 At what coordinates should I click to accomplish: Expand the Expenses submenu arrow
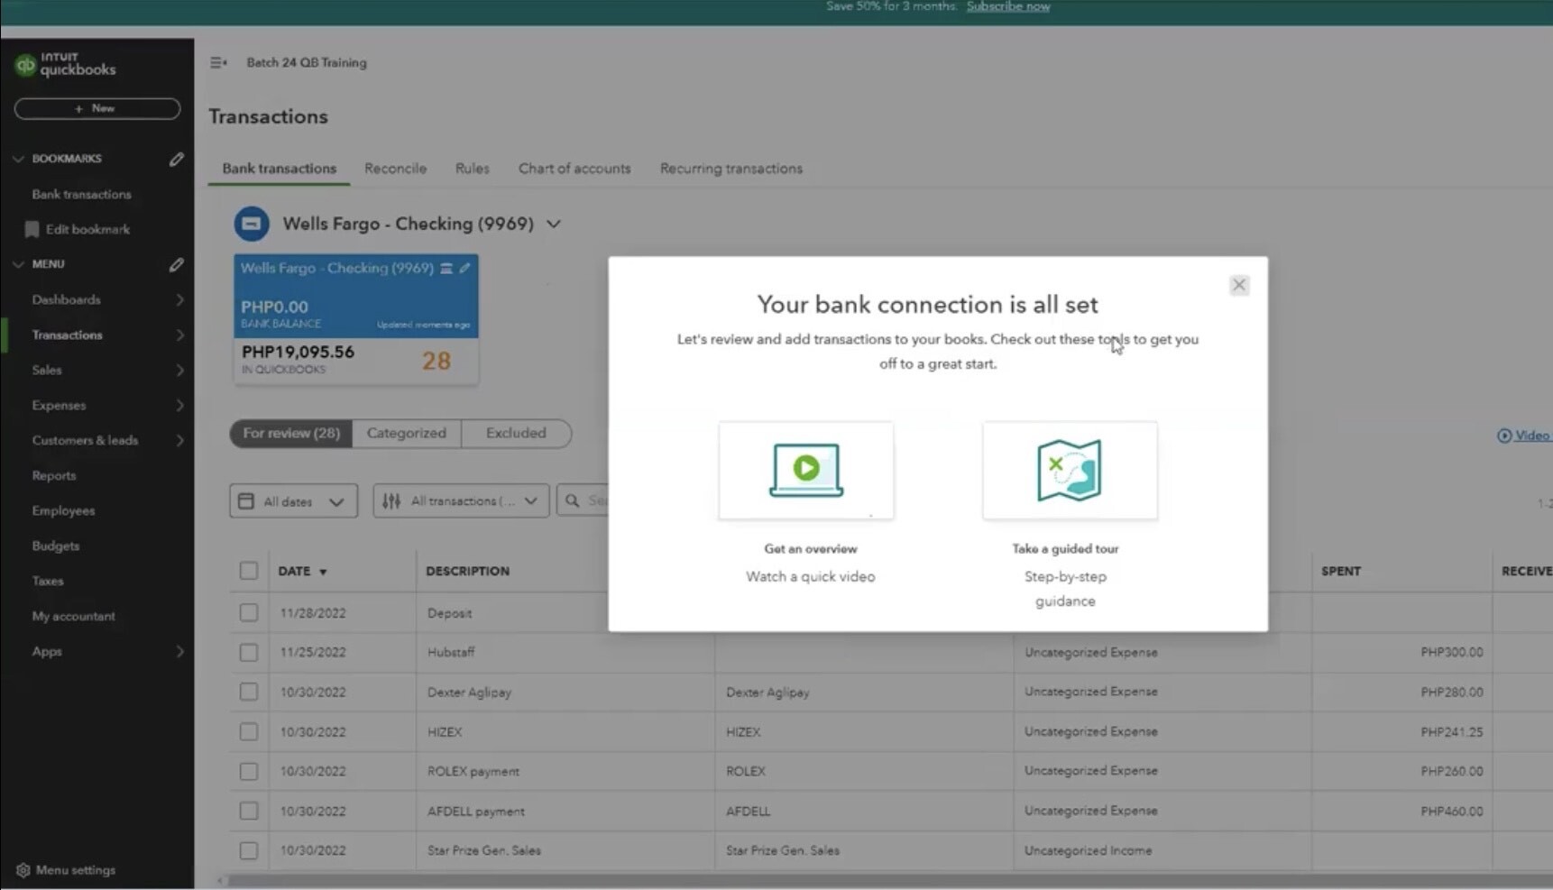pyautogui.click(x=179, y=405)
